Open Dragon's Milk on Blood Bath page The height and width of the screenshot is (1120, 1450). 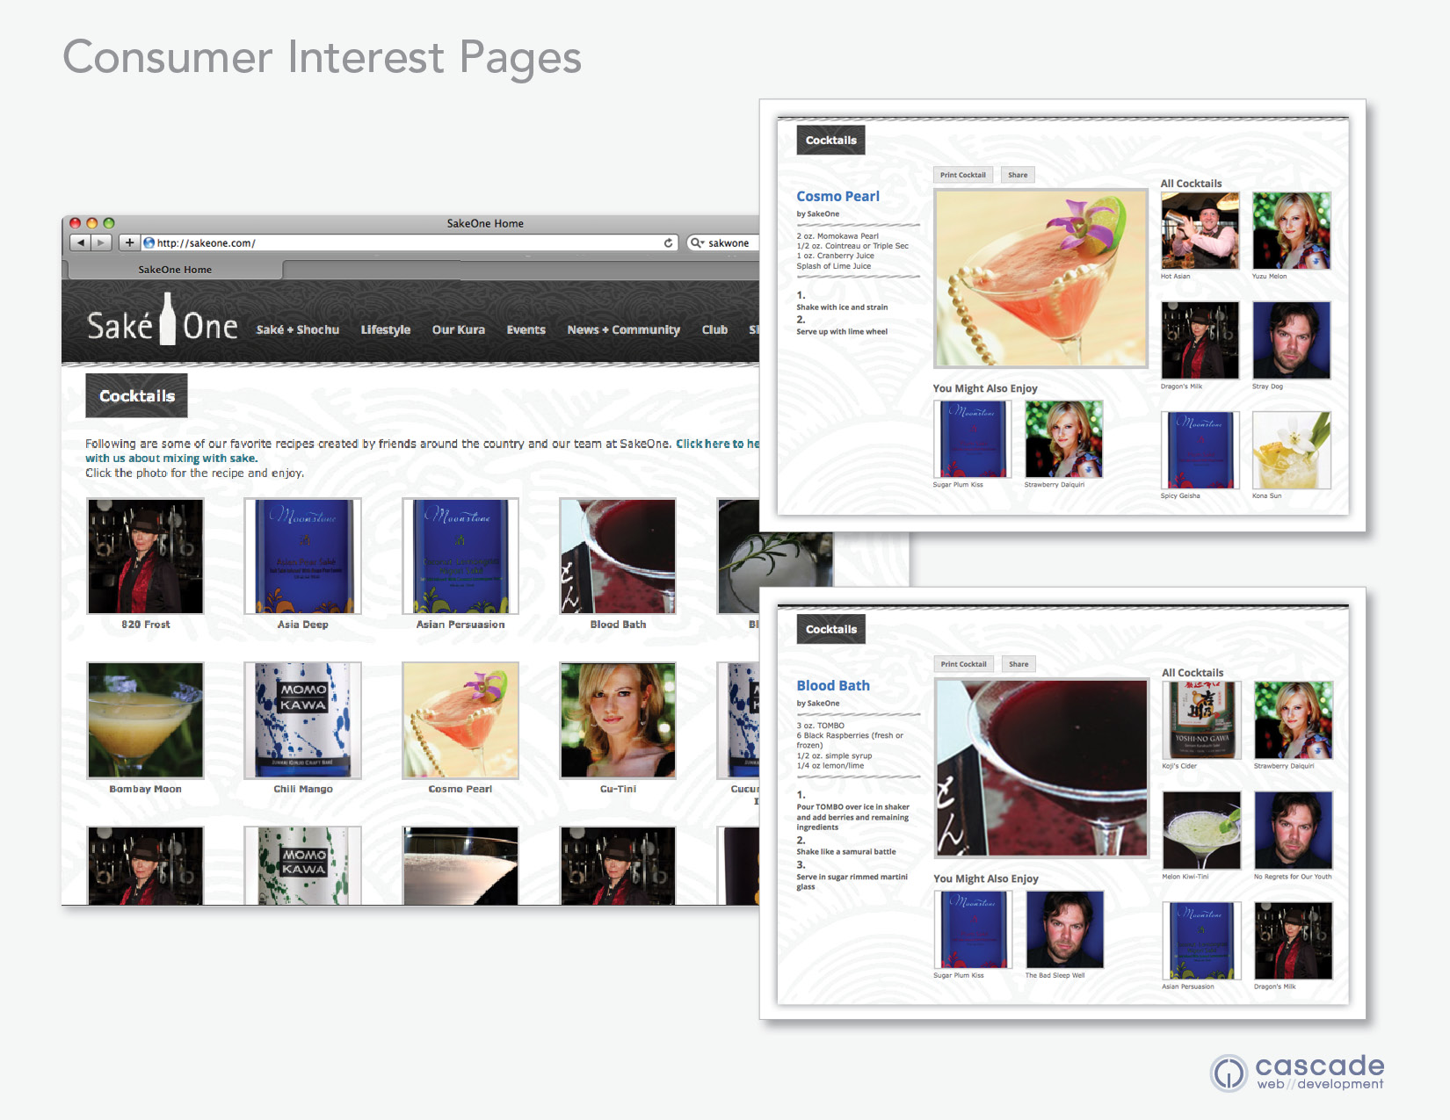coord(1293,941)
